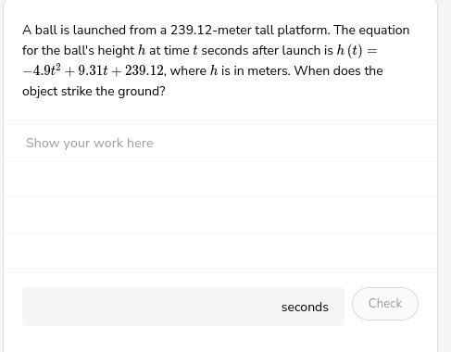
Task: Click the last blank work row above the answer box
Action: tap(220, 251)
